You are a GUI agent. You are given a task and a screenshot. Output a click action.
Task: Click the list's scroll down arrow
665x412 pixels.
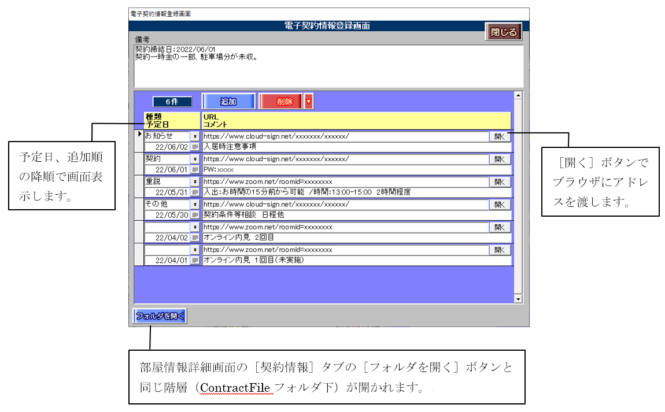[518, 299]
